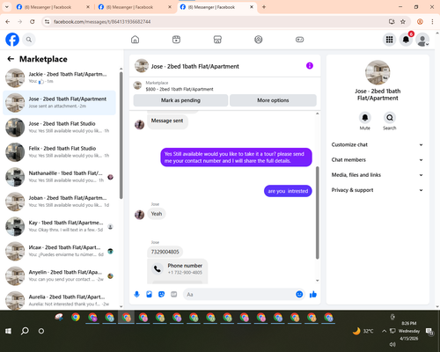440x352 pixels.
Task: Open Jose 2bed 1bath Flat Studio chat
Action: pos(59,128)
